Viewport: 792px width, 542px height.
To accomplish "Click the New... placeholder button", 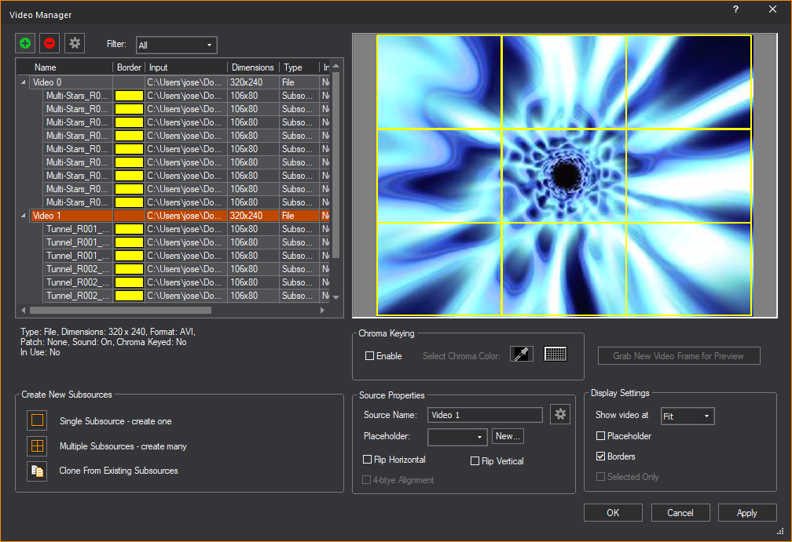I will pyautogui.click(x=508, y=436).
